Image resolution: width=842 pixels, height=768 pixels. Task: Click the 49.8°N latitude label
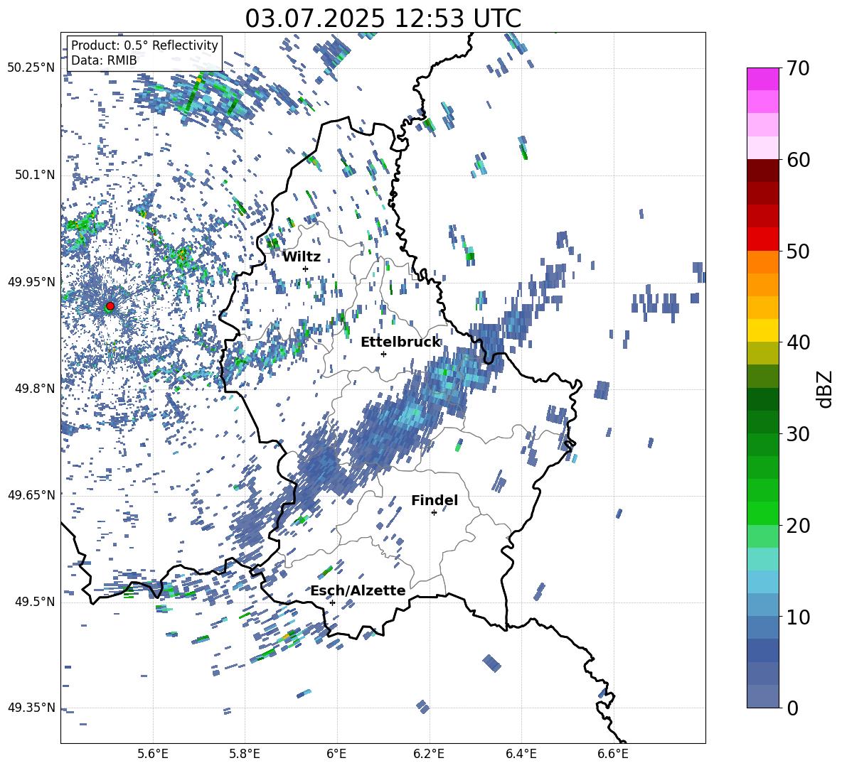pyautogui.click(x=35, y=389)
